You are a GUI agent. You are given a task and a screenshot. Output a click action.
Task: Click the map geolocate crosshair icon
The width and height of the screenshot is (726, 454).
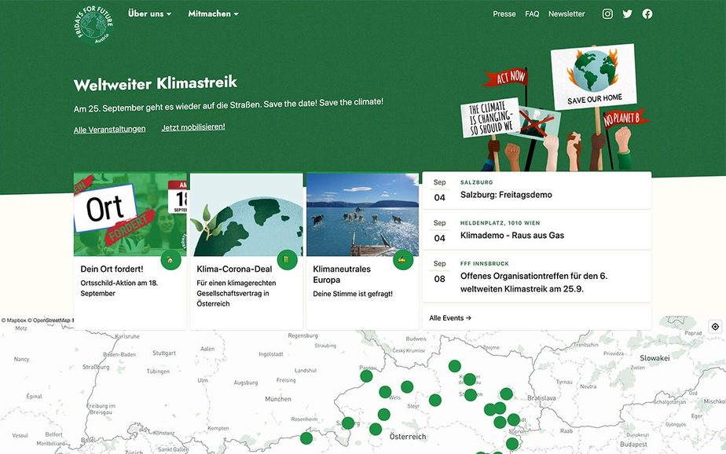tap(715, 327)
